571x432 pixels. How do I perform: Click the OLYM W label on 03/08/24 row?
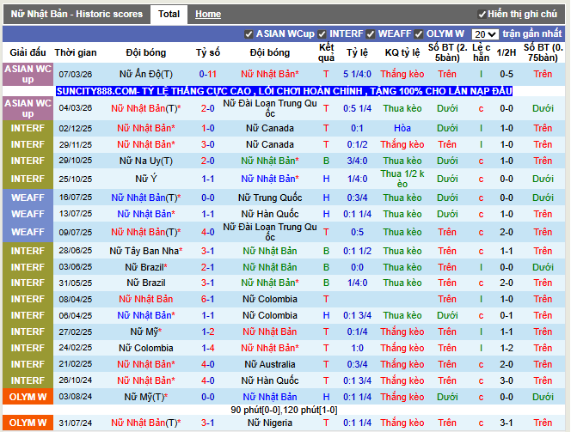(x=28, y=397)
